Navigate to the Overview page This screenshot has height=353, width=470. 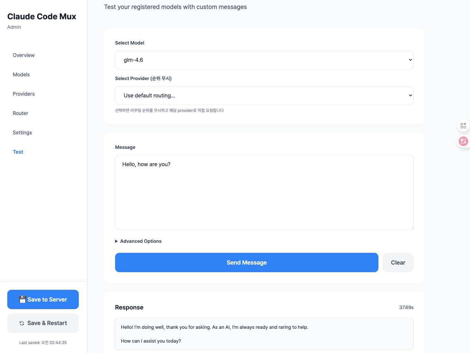23,55
